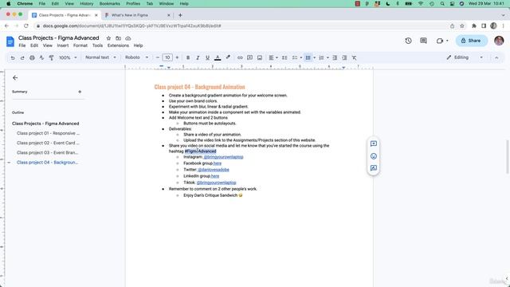Go to Class project 02 outline item
This screenshot has width=510, height=287.
click(x=48, y=143)
